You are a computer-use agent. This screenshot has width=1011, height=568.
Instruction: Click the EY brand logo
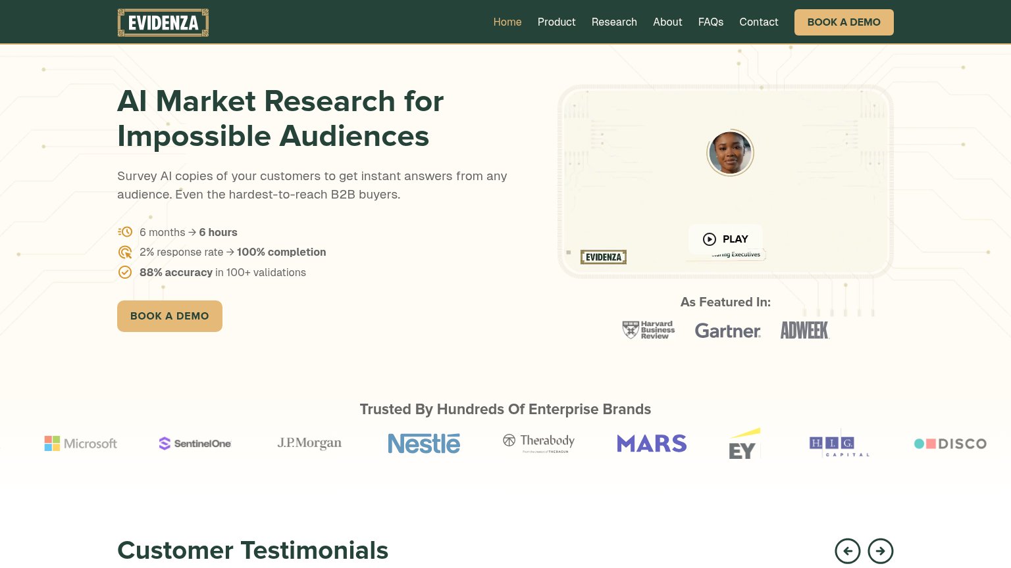coord(744,444)
